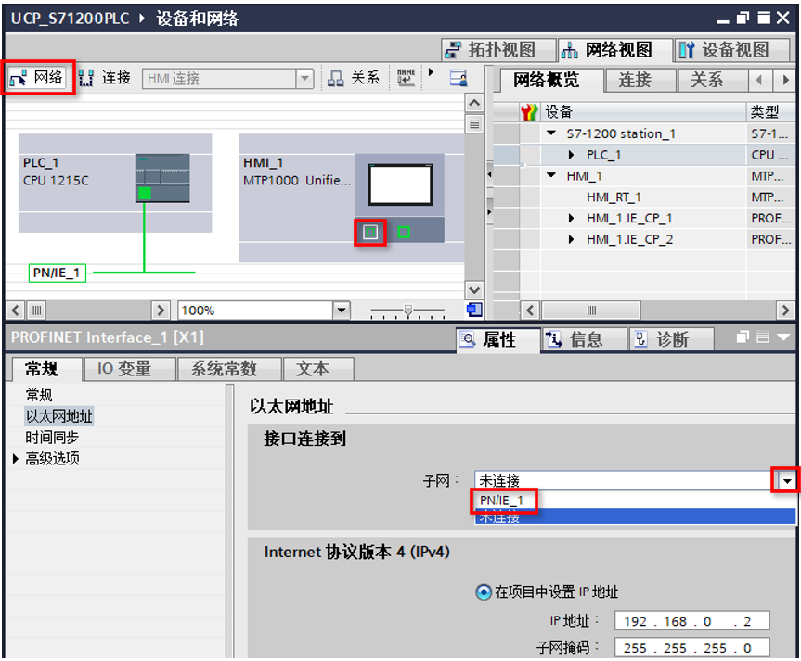801x661 pixels.
Task: Click the 连接 (Connections) toolbar button
Action: [105, 79]
